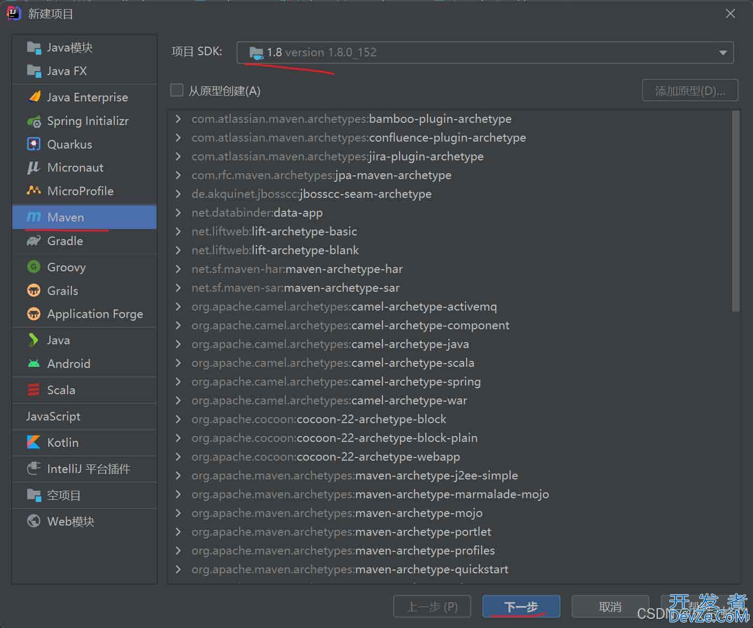
Task: Click the Spring Initializr leaf icon
Action: click(x=34, y=121)
